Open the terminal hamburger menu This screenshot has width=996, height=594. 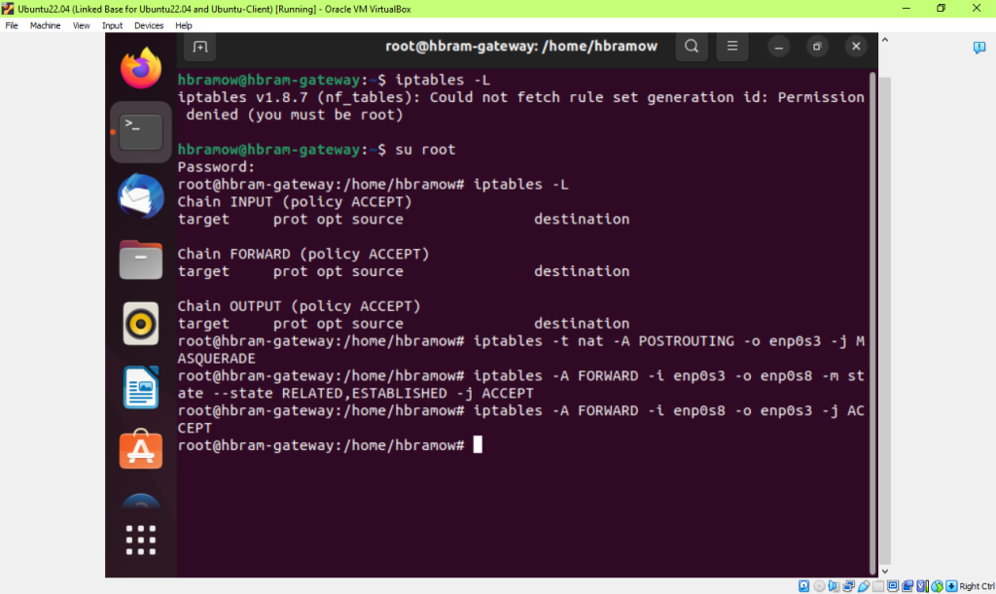(x=732, y=47)
